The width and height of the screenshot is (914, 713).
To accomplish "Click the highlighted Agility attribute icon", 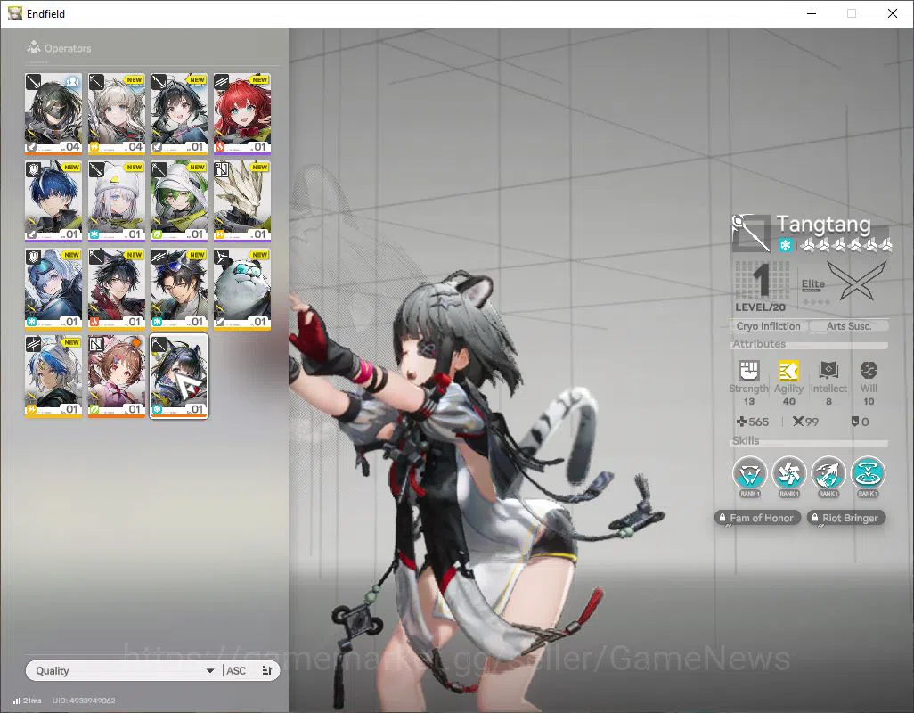I will [788, 370].
